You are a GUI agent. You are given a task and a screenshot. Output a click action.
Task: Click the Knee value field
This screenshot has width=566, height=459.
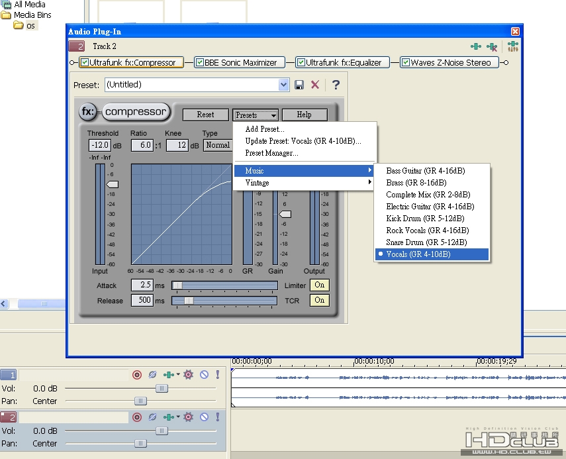point(177,145)
